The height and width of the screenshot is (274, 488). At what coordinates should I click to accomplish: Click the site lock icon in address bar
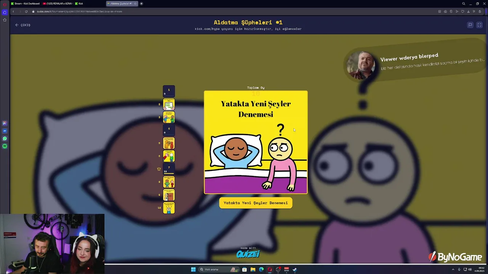pyautogui.click(x=34, y=11)
